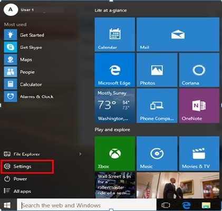Expand the File Explorer jump list arrow
The height and width of the screenshot is (211, 222).
(80, 154)
